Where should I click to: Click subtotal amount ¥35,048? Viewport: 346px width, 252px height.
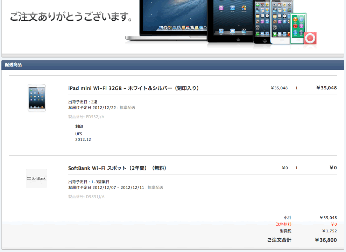(x=329, y=218)
